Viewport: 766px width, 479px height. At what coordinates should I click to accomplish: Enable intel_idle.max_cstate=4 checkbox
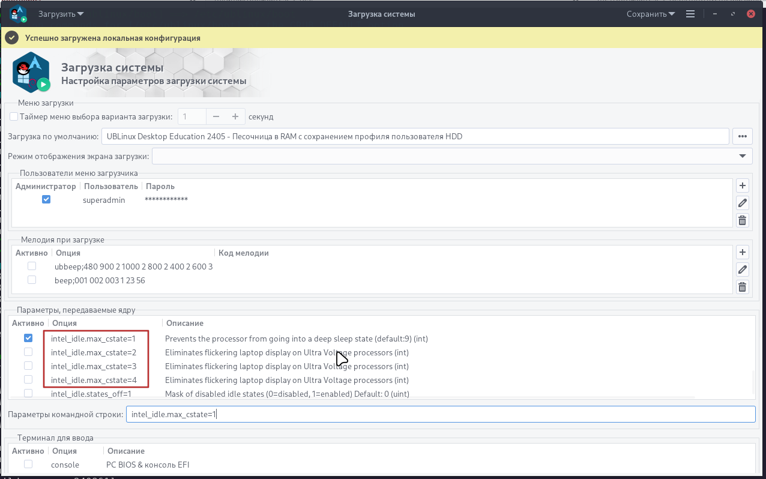28,379
